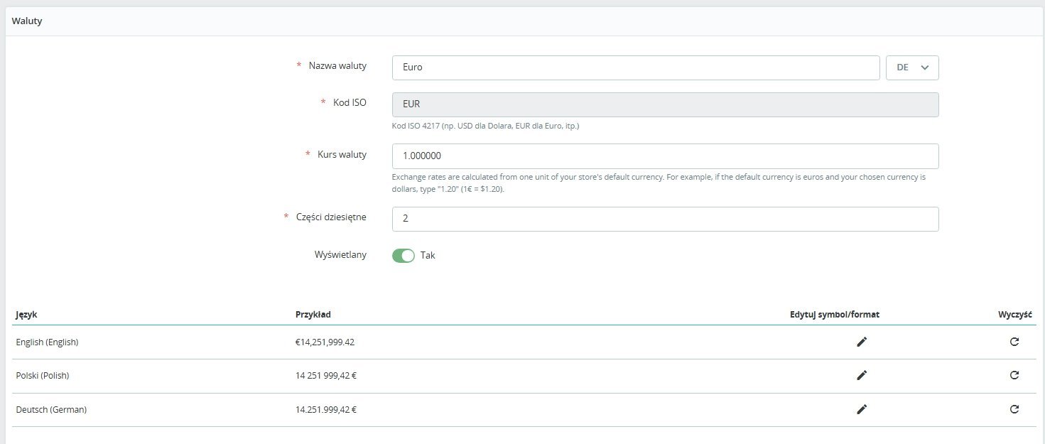Click the Przykład column header

(x=313, y=314)
